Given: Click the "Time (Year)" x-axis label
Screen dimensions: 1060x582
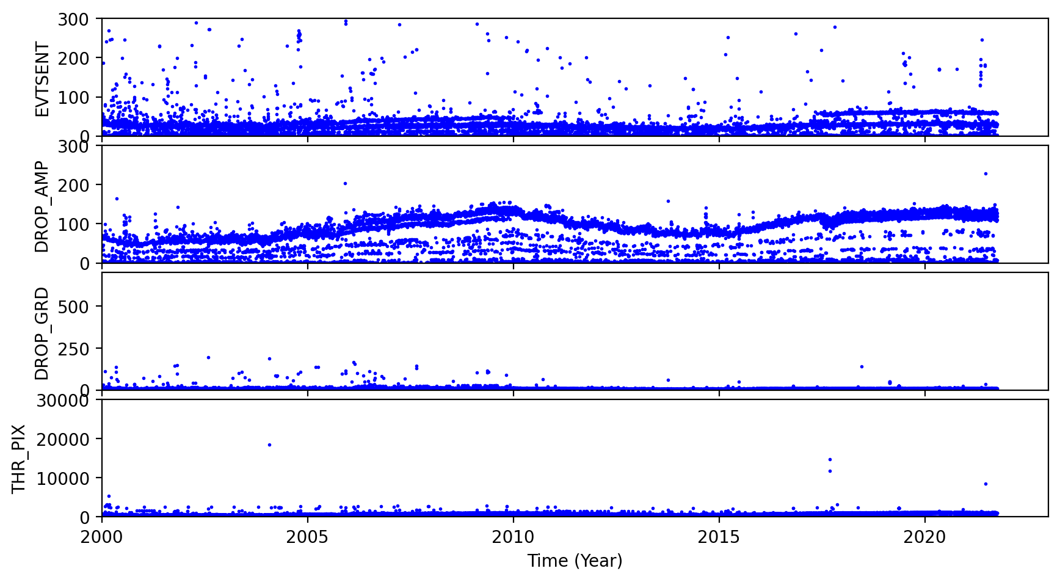Looking at the screenshot, I should coord(575,561).
